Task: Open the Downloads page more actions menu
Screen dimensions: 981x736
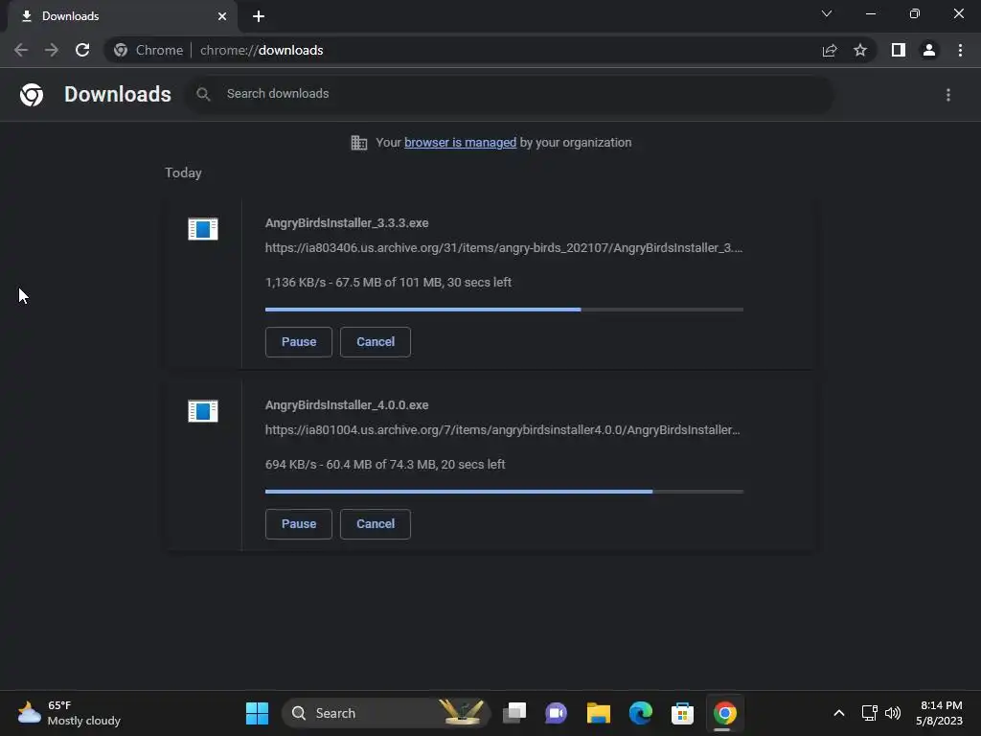Action: pos(948,95)
